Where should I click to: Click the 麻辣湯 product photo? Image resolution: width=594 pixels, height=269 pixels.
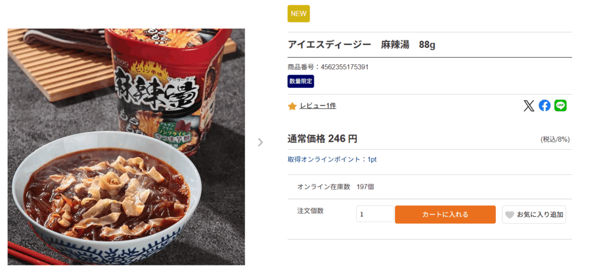click(126, 147)
